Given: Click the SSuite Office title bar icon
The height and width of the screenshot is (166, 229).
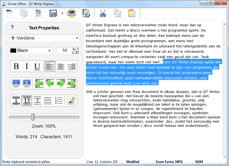Looking at the screenshot, I should tap(4, 4).
